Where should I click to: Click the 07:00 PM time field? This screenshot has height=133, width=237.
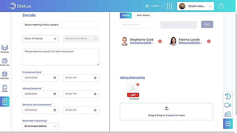coord(81,110)
